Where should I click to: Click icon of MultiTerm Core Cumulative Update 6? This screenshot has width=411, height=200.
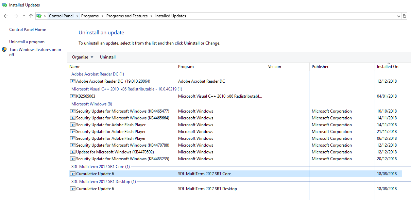[72, 174]
